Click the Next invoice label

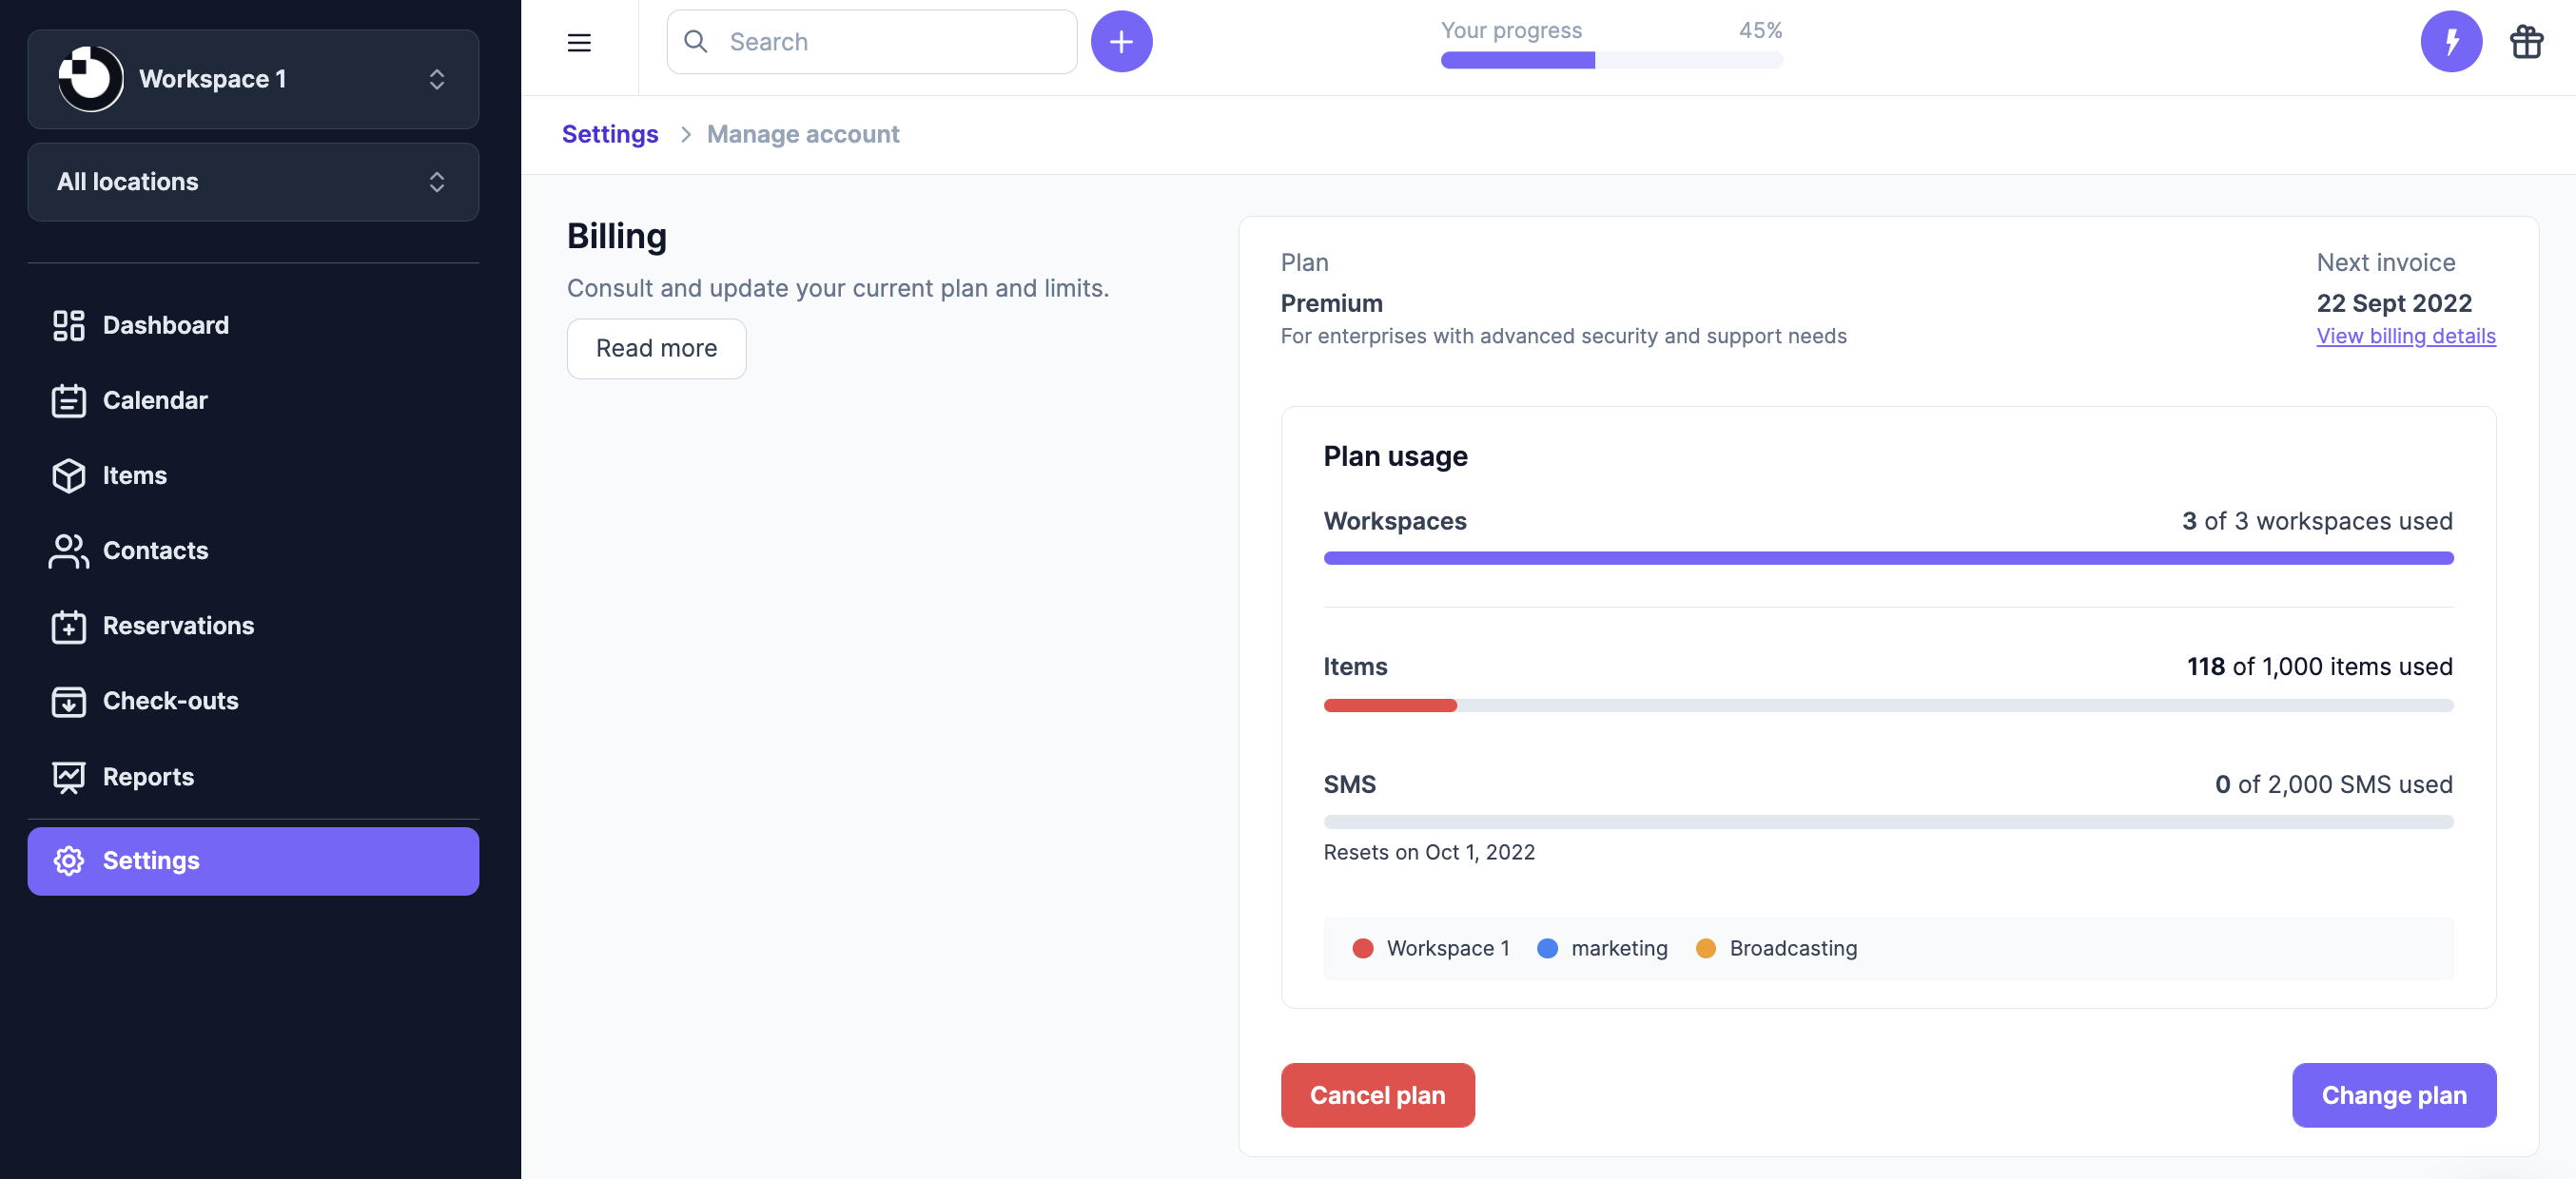click(2385, 262)
